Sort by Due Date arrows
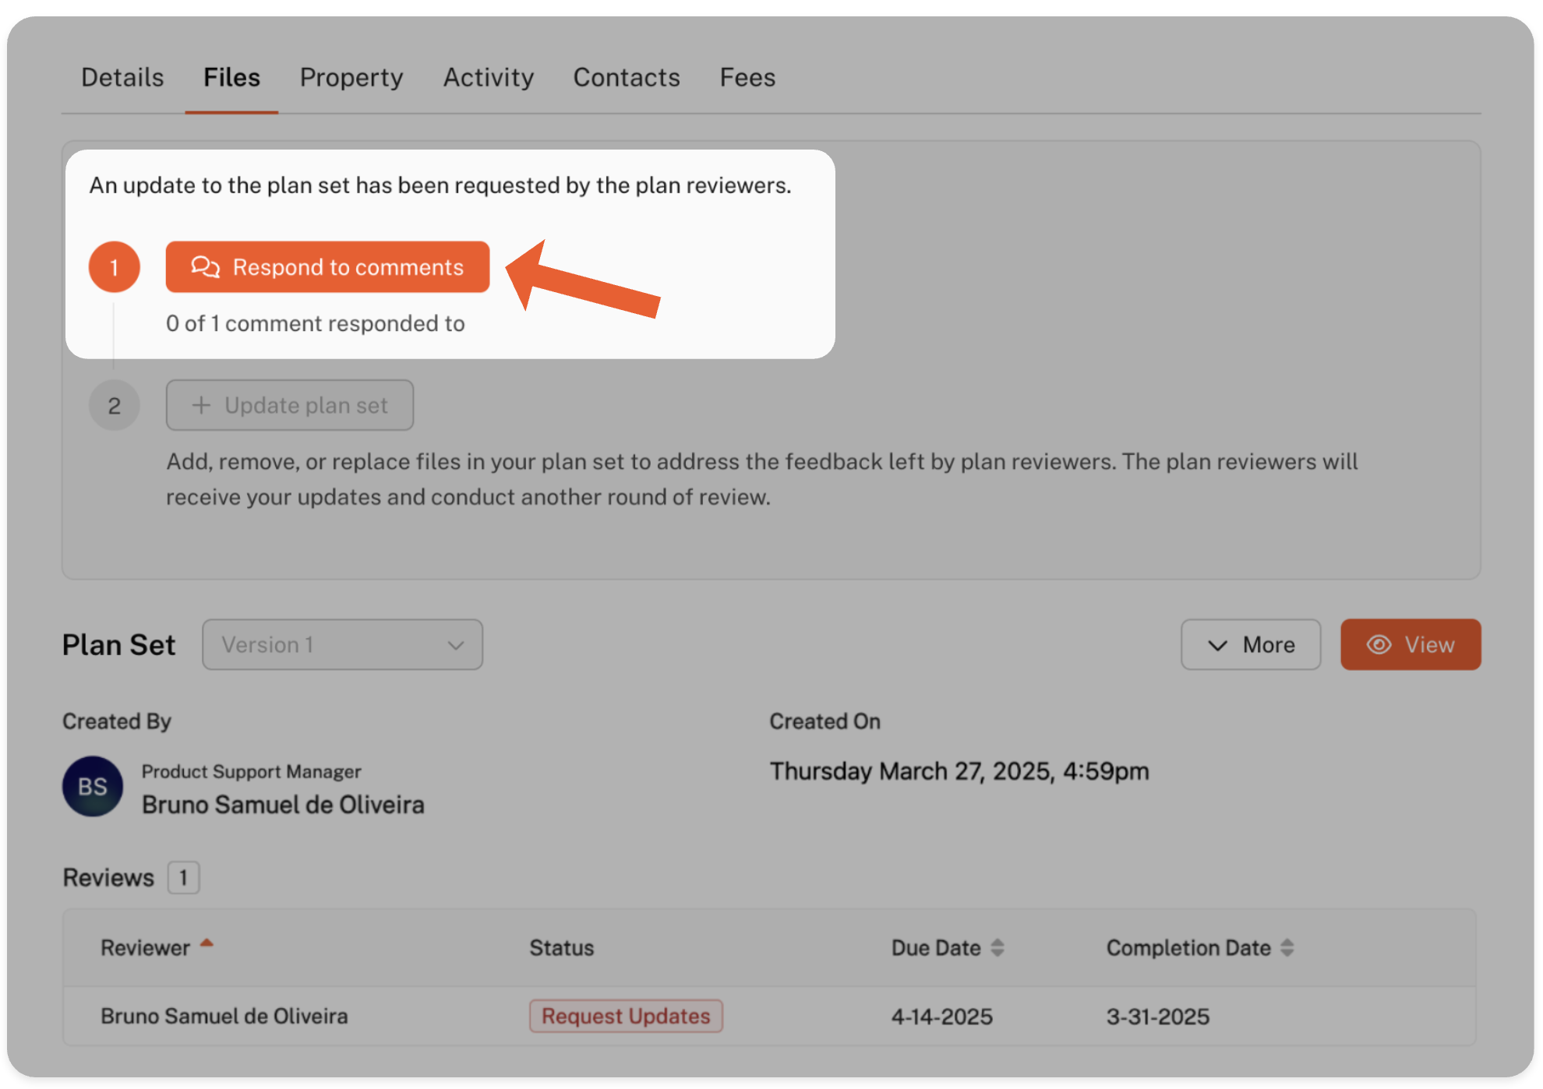The height and width of the screenshot is (1089, 1543). click(x=997, y=948)
